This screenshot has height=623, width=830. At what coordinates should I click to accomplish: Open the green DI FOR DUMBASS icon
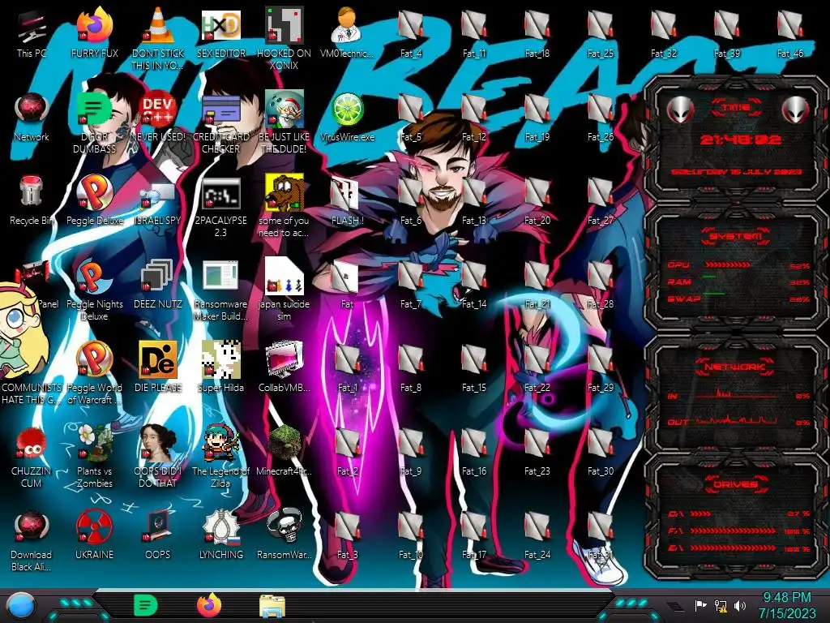[x=94, y=110]
